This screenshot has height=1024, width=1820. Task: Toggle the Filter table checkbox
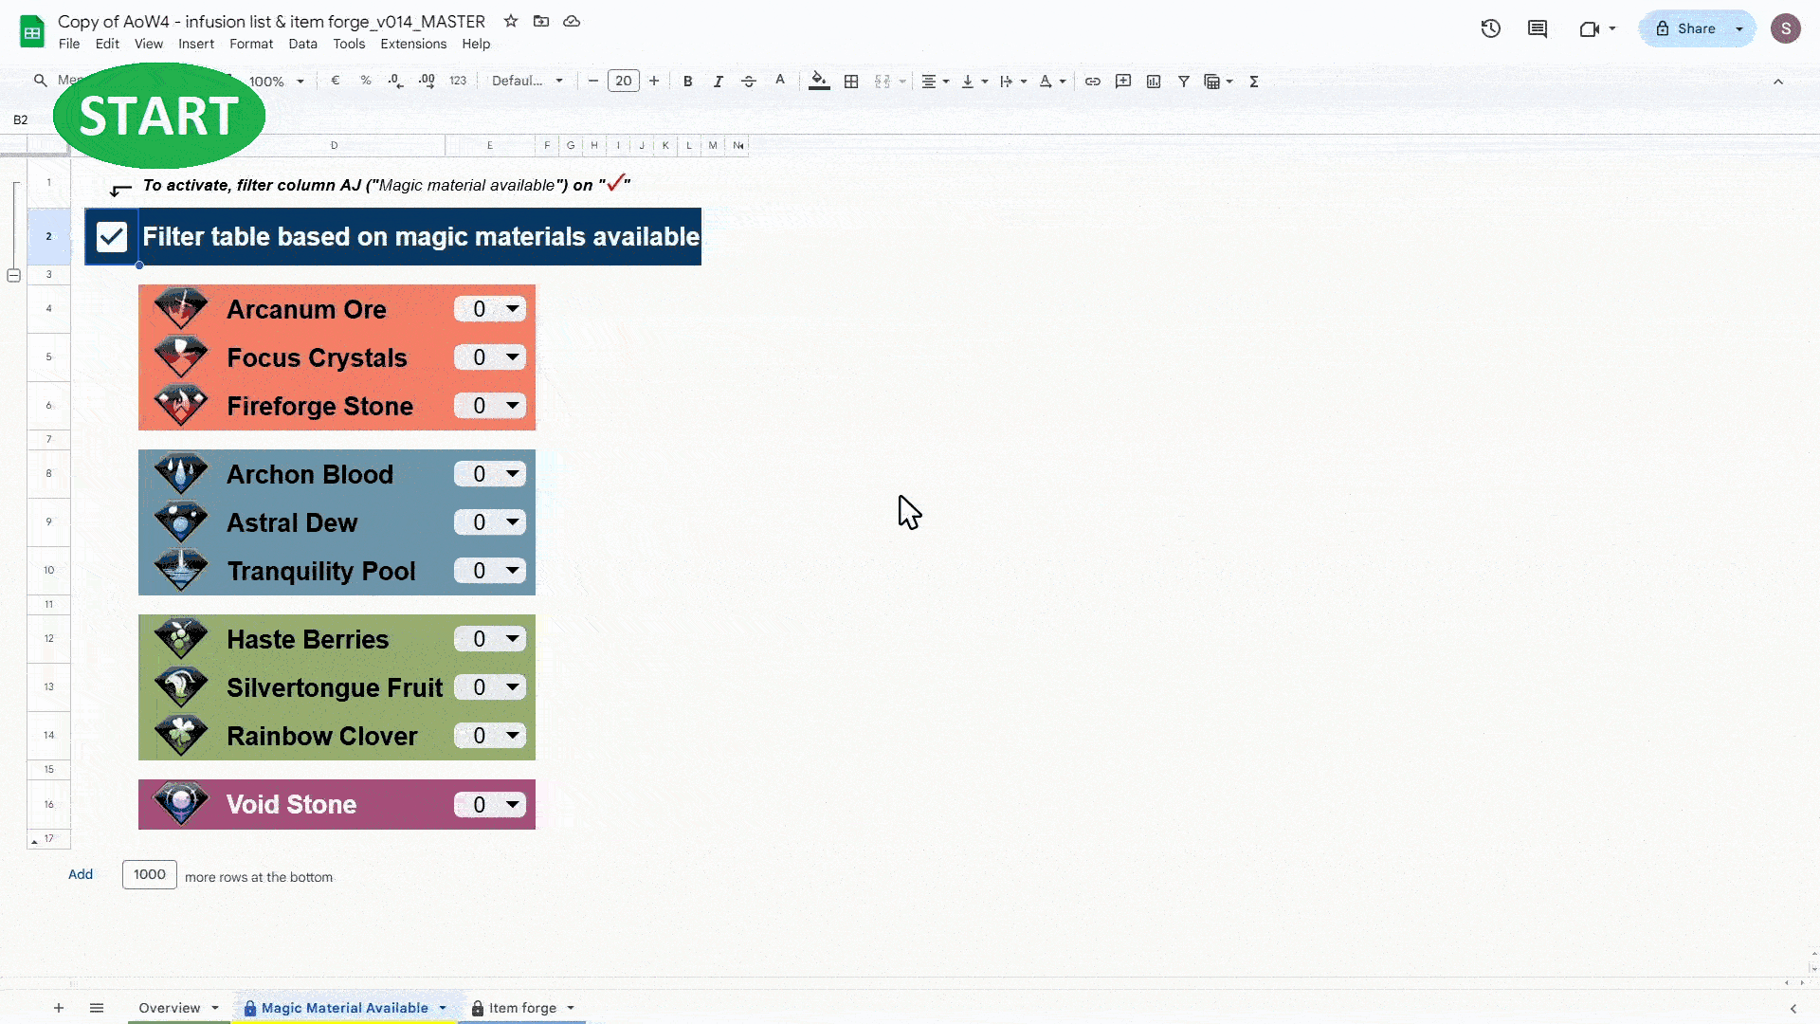[112, 237]
